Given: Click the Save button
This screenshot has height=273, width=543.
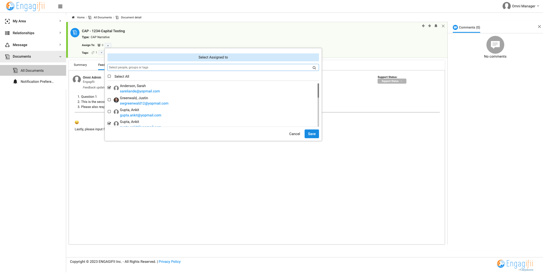Looking at the screenshot, I should click(312, 134).
